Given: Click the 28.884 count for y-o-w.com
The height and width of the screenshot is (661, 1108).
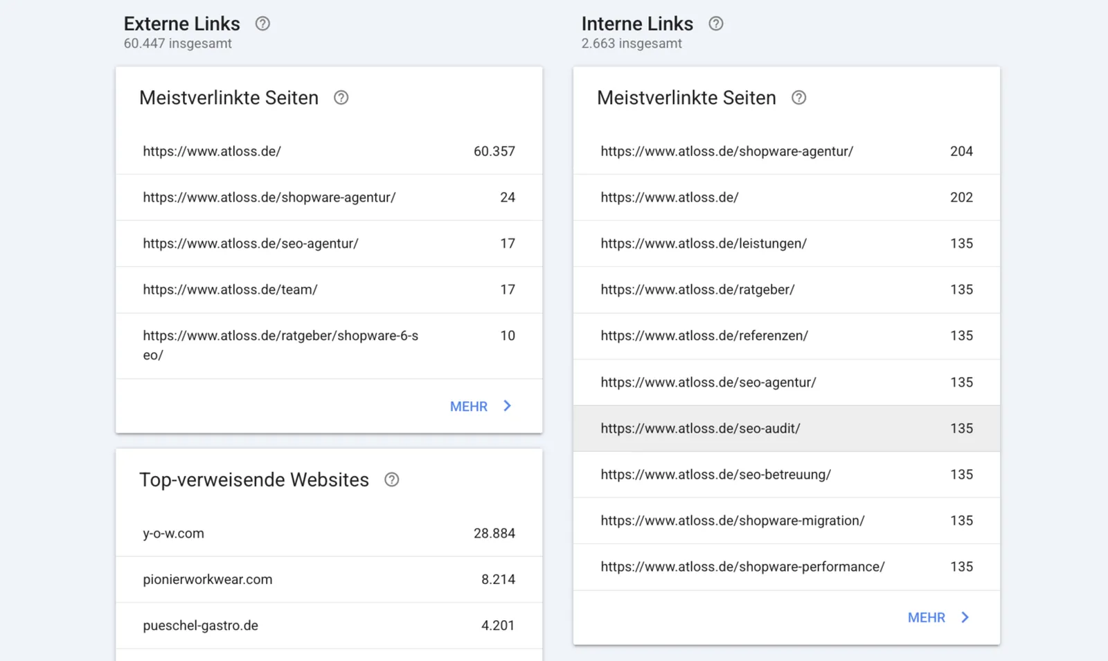Looking at the screenshot, I should click(x=494, y=534).
